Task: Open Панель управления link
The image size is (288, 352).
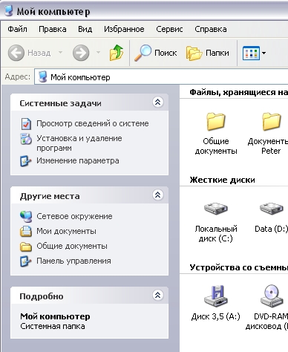Action: click(73, 261)
